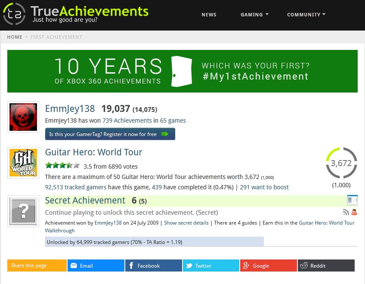Open the 739 Achievements link

(x=127, y=120)
